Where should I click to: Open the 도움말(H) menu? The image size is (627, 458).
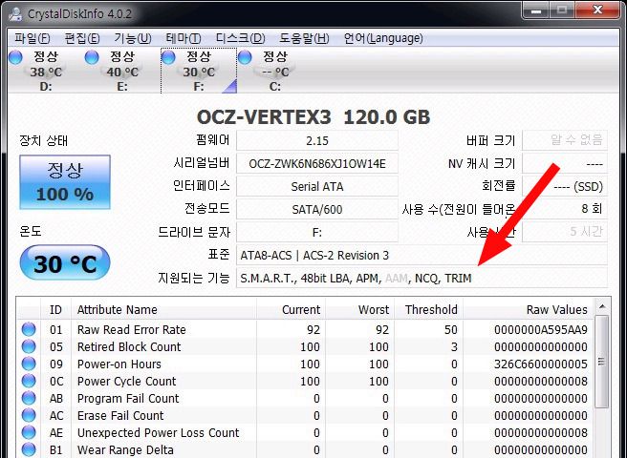click(x=304, y=38)
